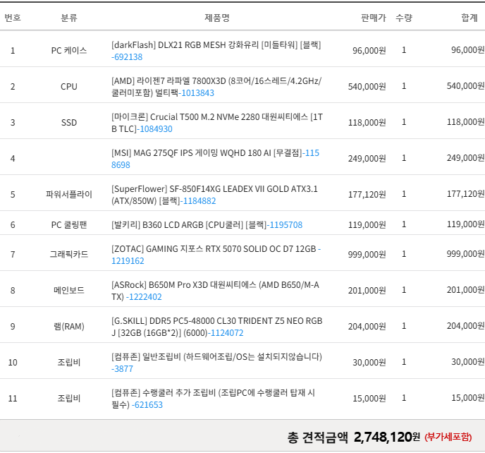Screen dimensions: 485x453
Task: Open product link 1084930 for Crucial T500
Action: pyautogui.click(x=154, y=129)
